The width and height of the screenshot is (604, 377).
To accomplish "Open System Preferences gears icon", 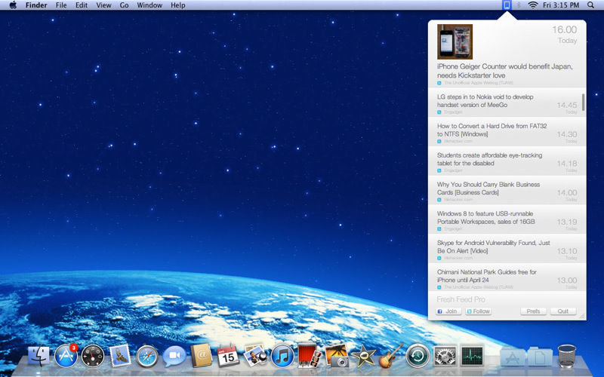I will pyautogui.click(x=445, y=356).
